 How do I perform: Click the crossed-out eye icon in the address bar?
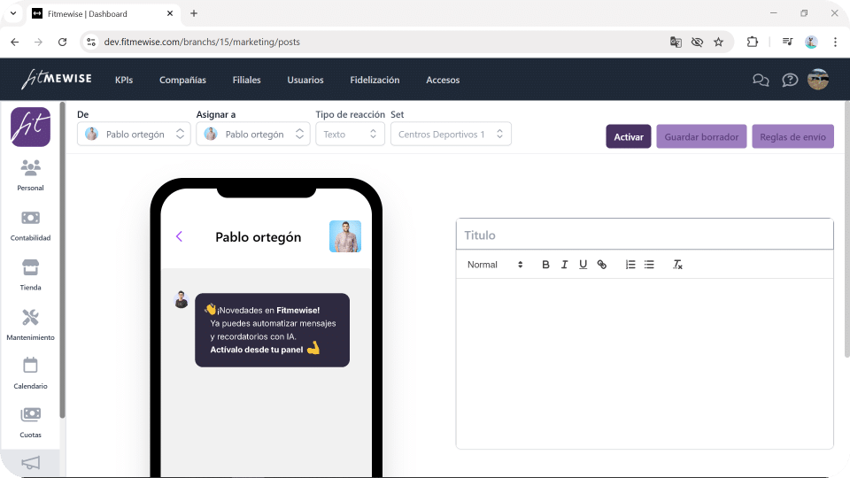[697, 42]
